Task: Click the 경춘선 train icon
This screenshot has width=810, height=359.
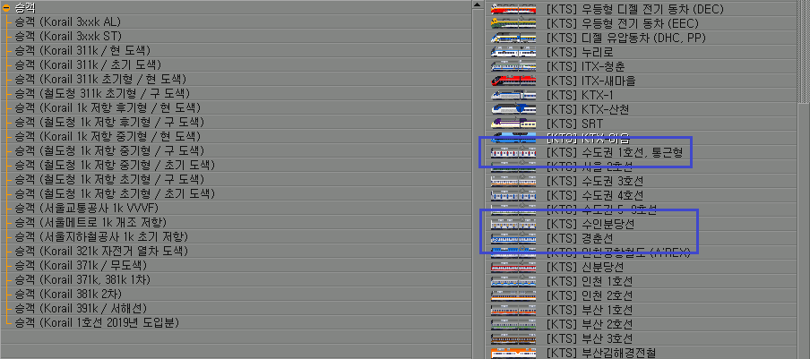Action: coord(513,239)
